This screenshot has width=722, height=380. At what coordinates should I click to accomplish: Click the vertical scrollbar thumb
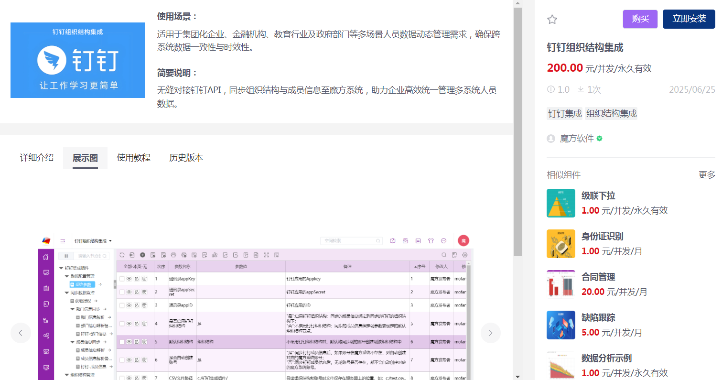tap(517, 131)
